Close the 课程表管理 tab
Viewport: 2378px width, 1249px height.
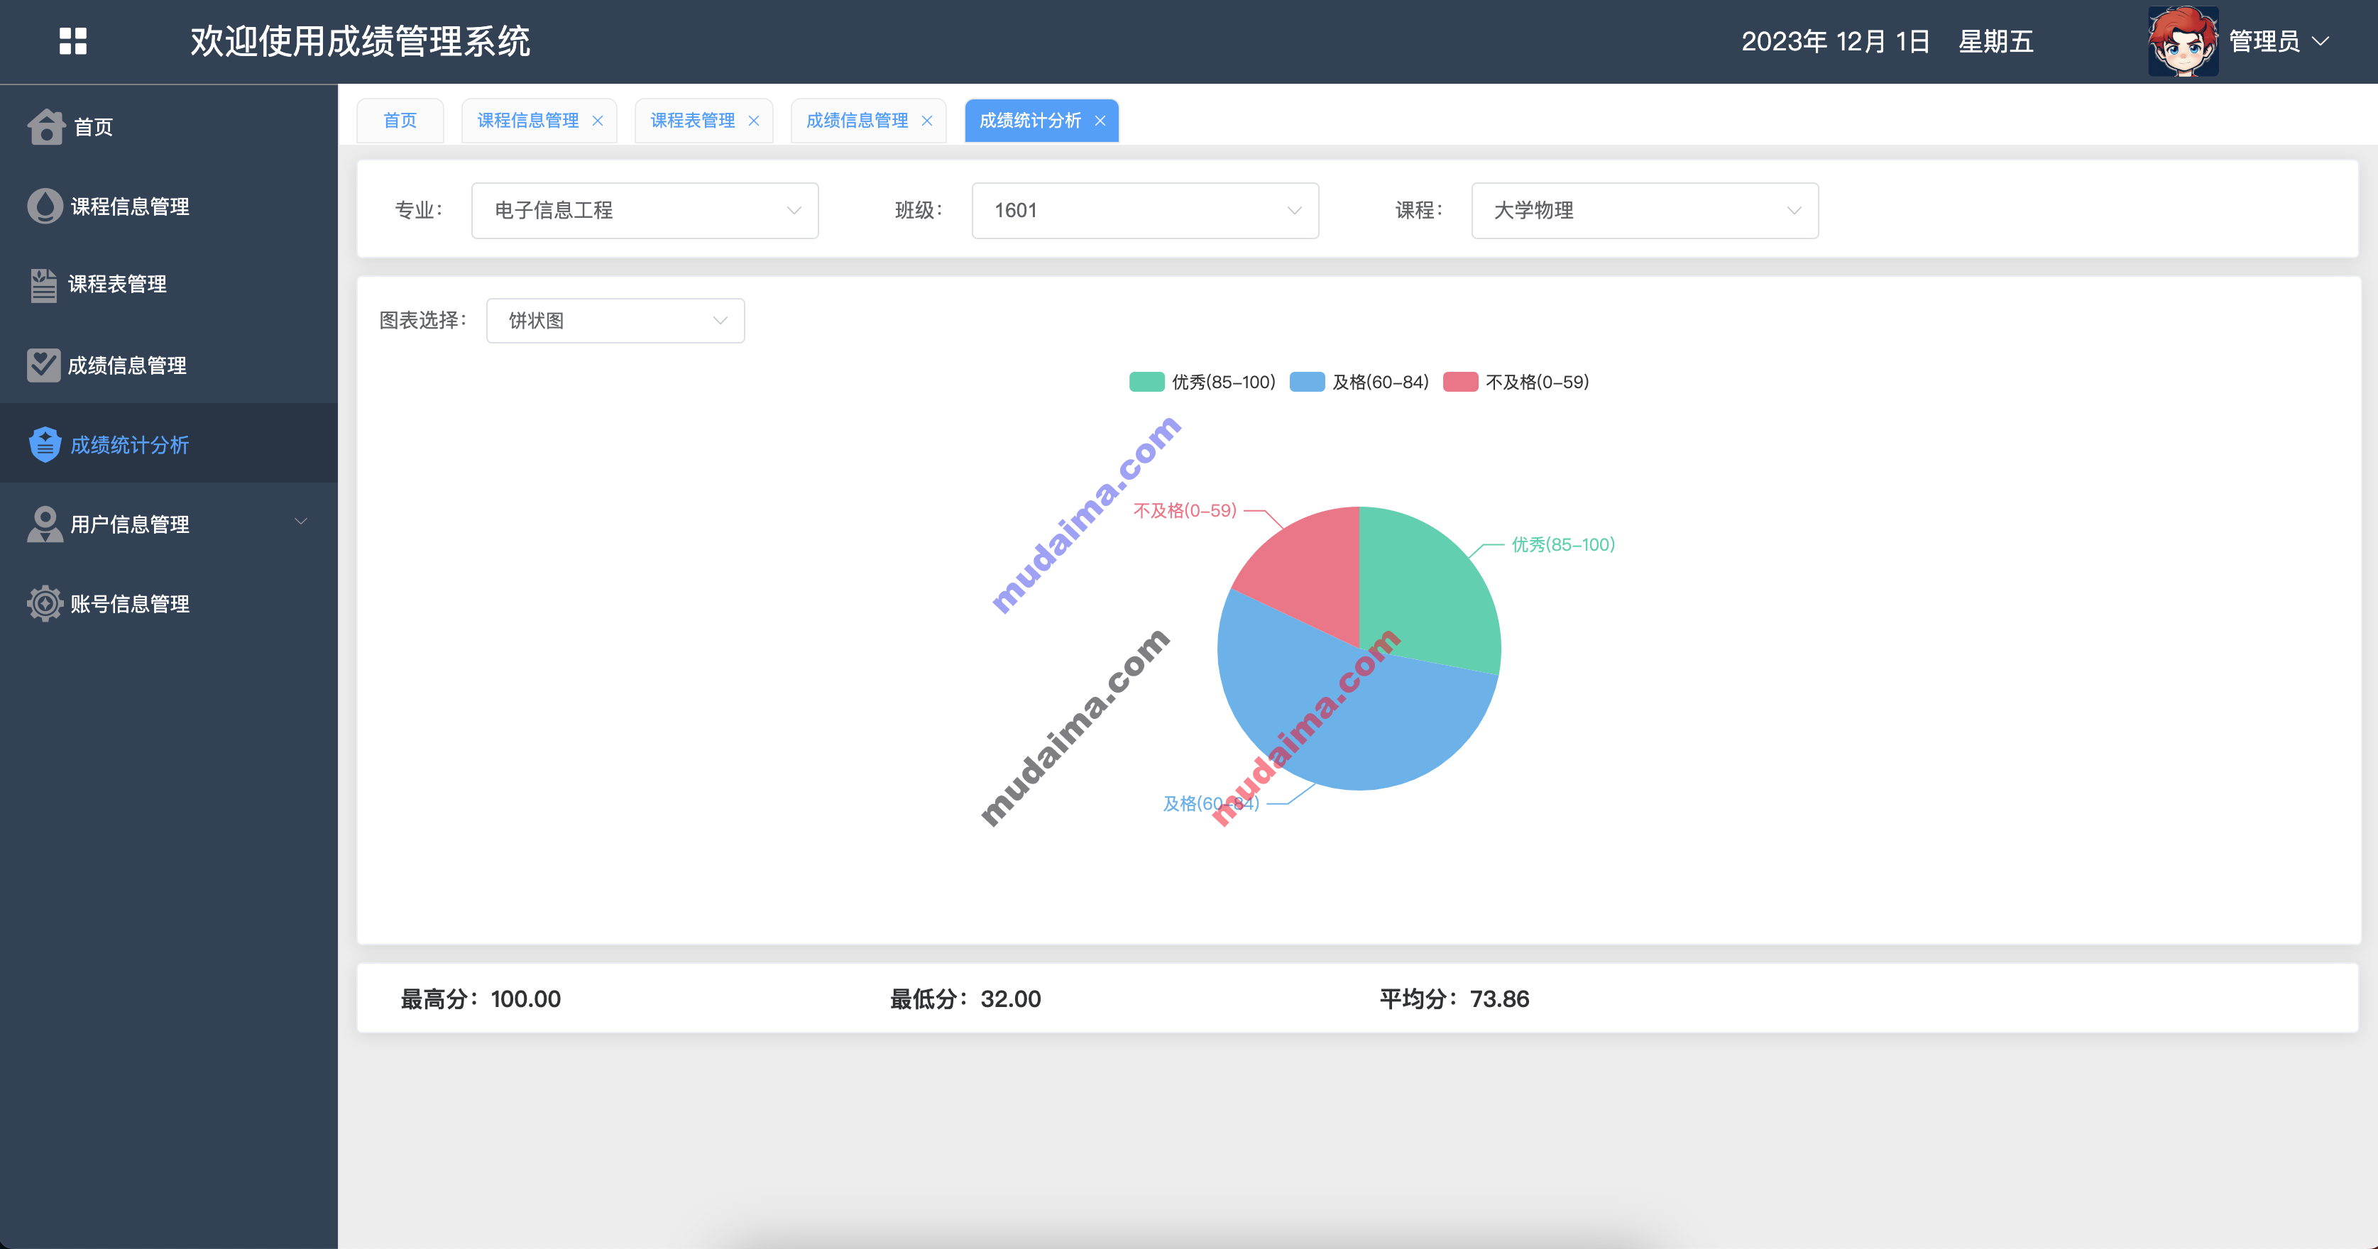click(753, 121)
